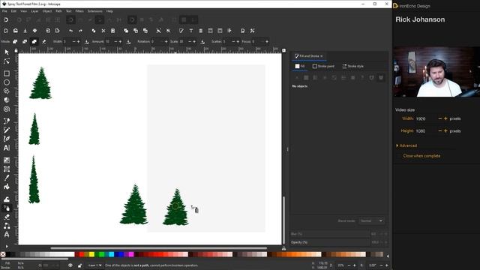Open the color palette menu arrow
Image resolution: width=480 pixels, height=270 pixels.
[x=388, y=256]
